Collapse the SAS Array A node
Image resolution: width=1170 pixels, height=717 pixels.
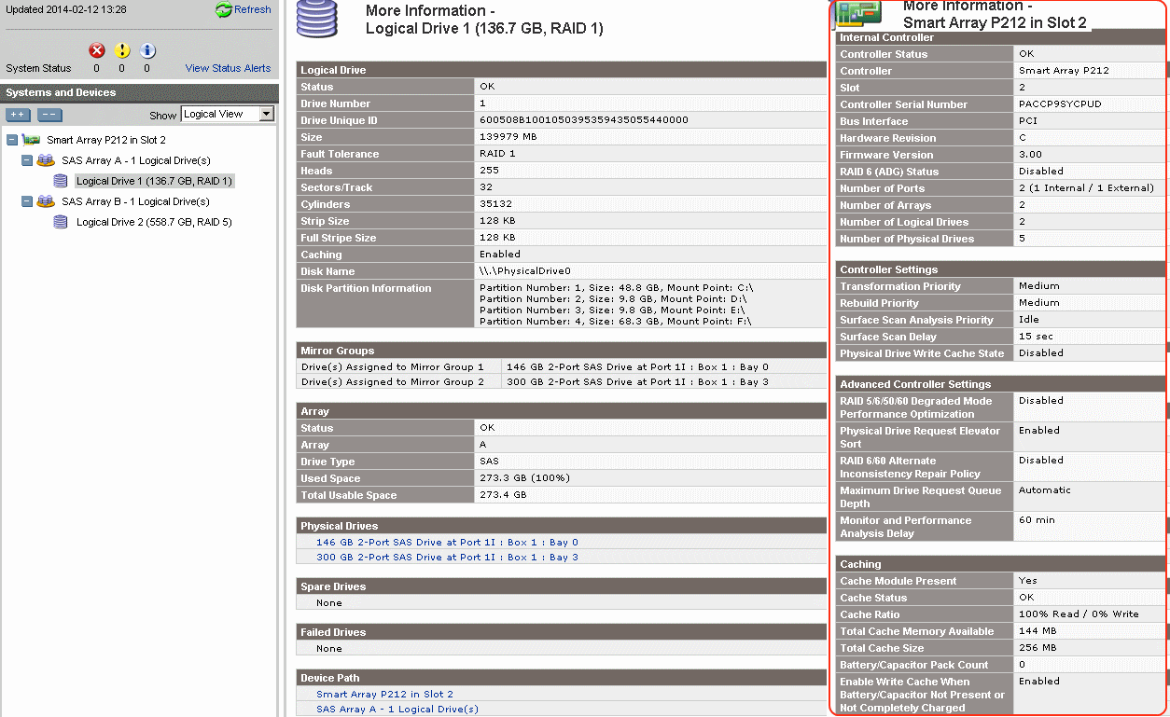coord(27,160)
